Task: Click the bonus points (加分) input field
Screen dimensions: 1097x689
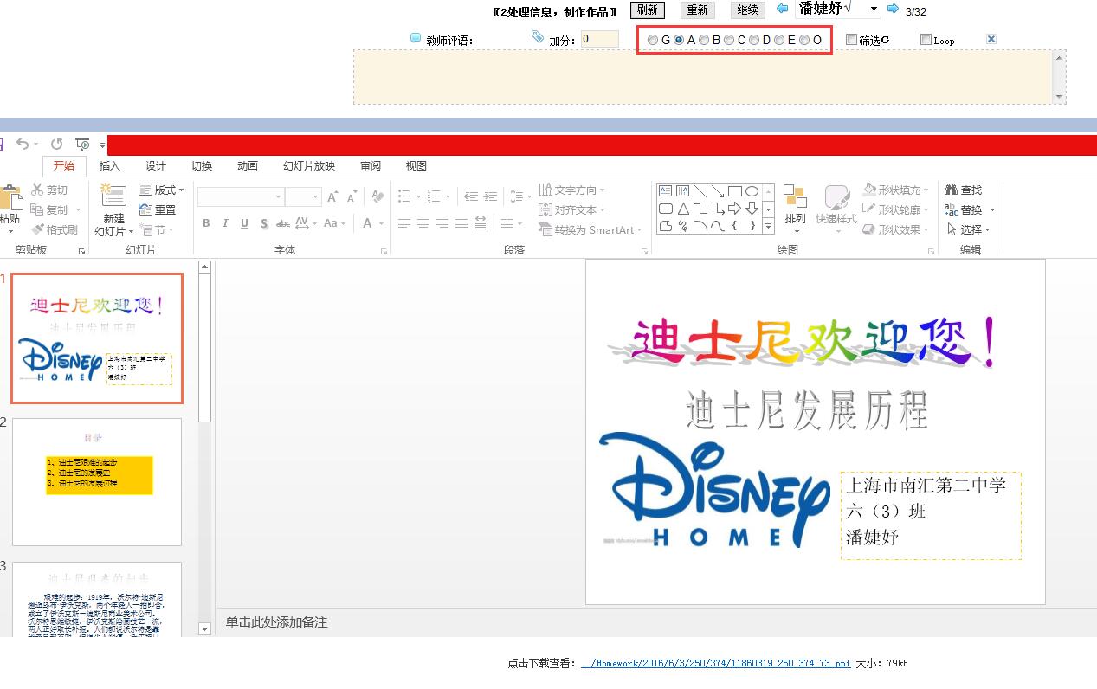Action: [600, 39]
